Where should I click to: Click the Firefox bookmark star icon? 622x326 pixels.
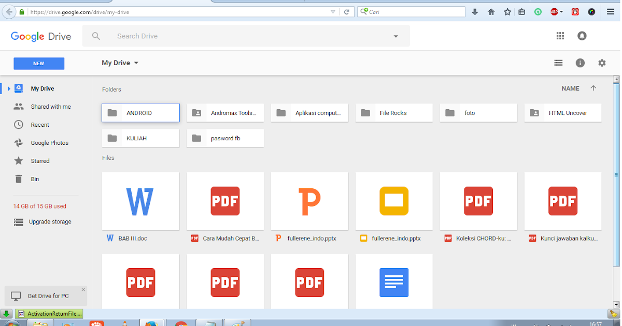coord(507,11)
